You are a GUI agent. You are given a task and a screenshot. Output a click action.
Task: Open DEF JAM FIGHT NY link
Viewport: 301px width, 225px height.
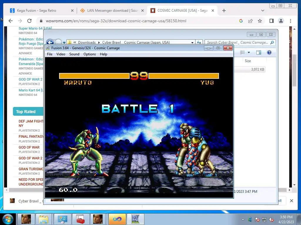[x=31, y=123]
